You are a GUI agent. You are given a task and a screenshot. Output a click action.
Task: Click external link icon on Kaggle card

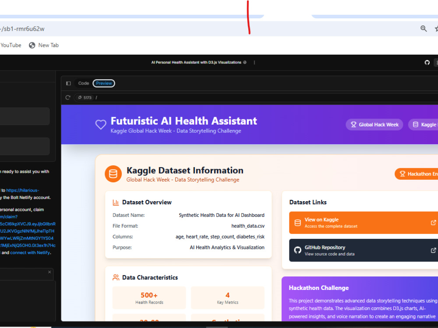coord(433,223)
